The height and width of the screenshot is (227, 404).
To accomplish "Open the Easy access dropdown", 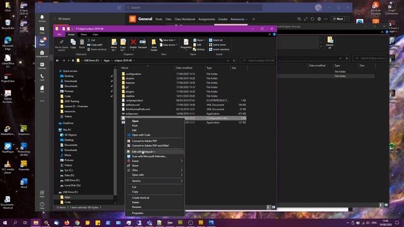I will (x=169, y=45).
